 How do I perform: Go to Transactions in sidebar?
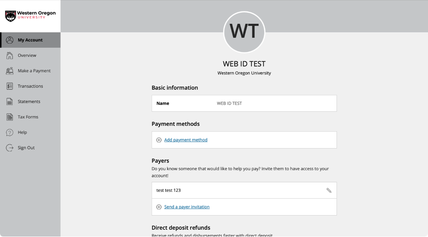(x=30, y=86)
